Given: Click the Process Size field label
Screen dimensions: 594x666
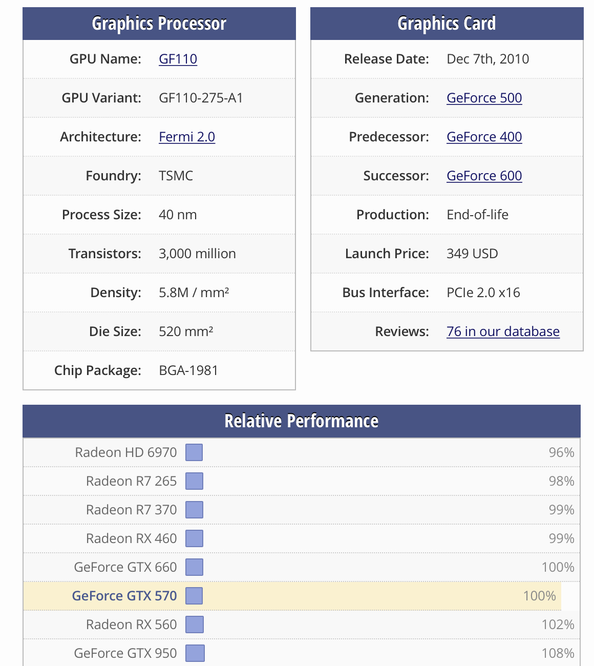Looking at the screenshot, I should click(x=102, y=215).
